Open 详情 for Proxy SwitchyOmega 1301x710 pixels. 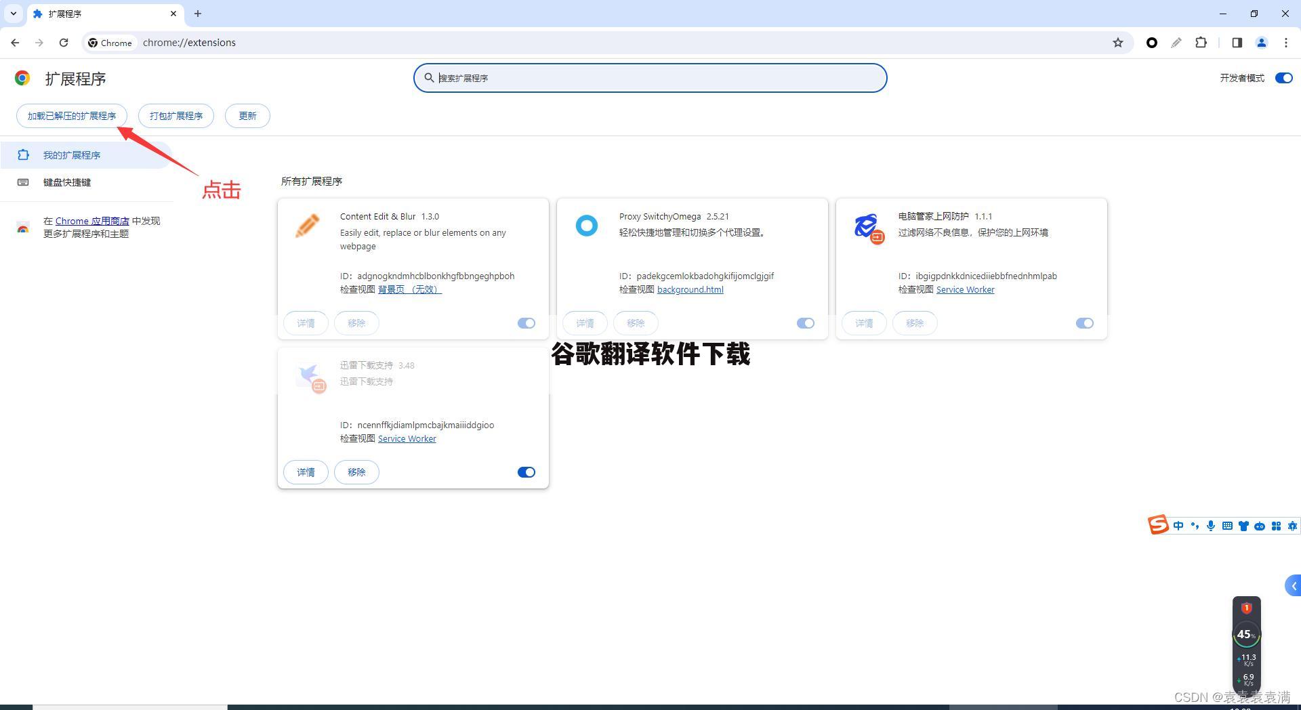[585, 323]
